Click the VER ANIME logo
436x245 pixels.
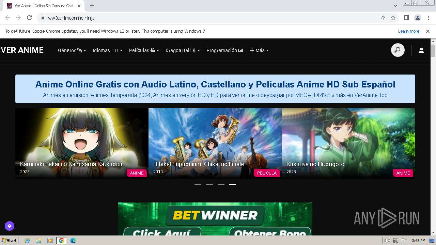22,50
